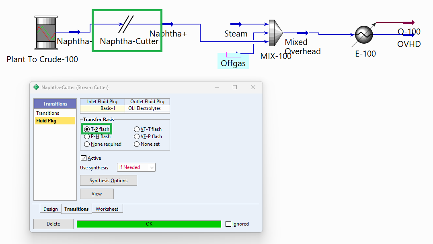Click the Offgas stream arrow icon

(234, 54)
